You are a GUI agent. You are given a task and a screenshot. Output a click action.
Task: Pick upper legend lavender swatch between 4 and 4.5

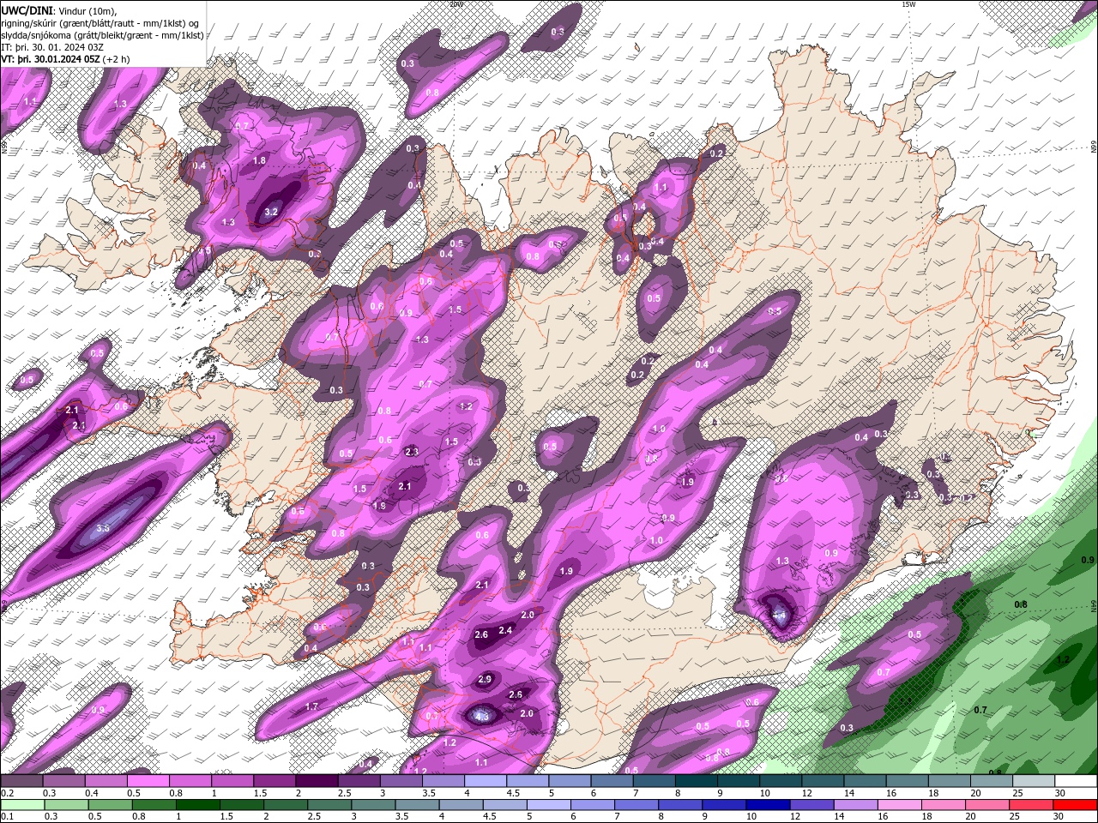click(485, 781)
